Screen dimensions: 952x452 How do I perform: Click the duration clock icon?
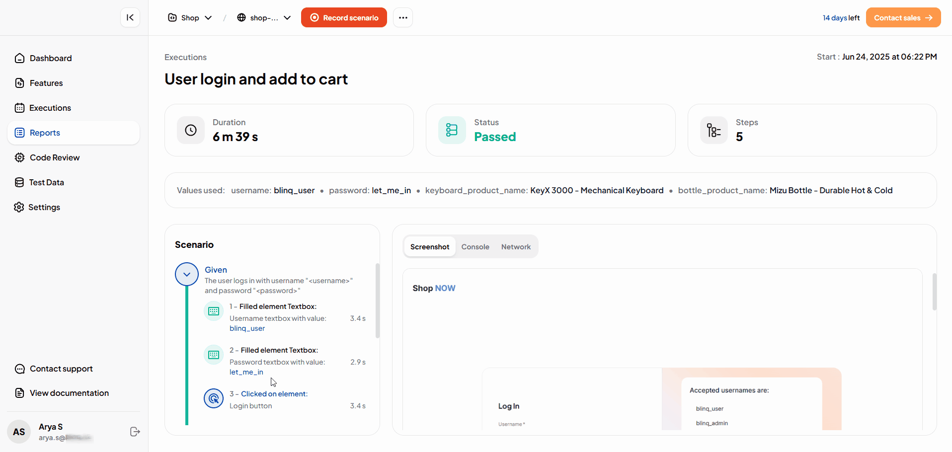[x=191, y=130]
